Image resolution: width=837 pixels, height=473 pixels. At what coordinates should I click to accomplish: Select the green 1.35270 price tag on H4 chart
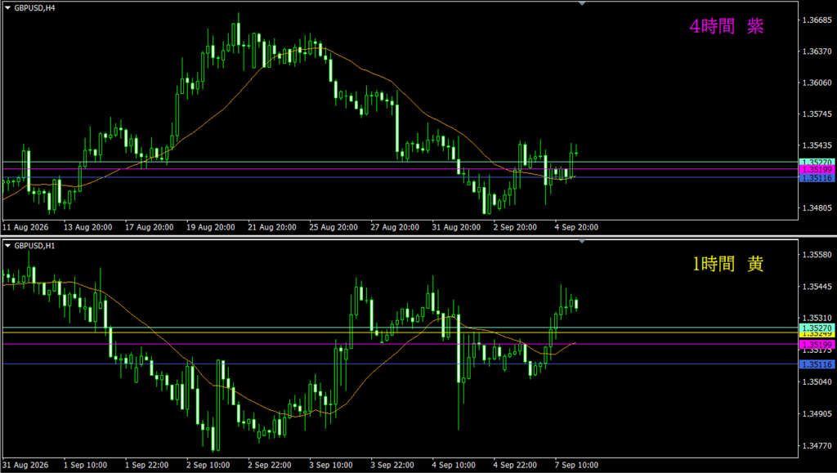[817, 162]
